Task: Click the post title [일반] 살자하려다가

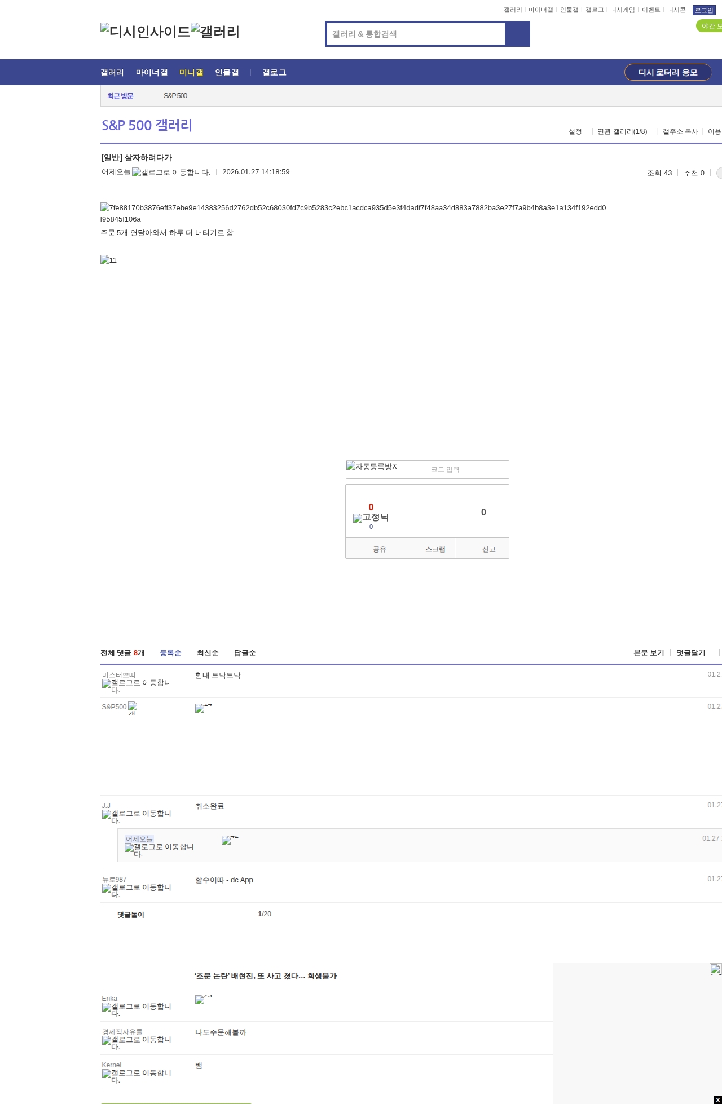Action: 137,158
